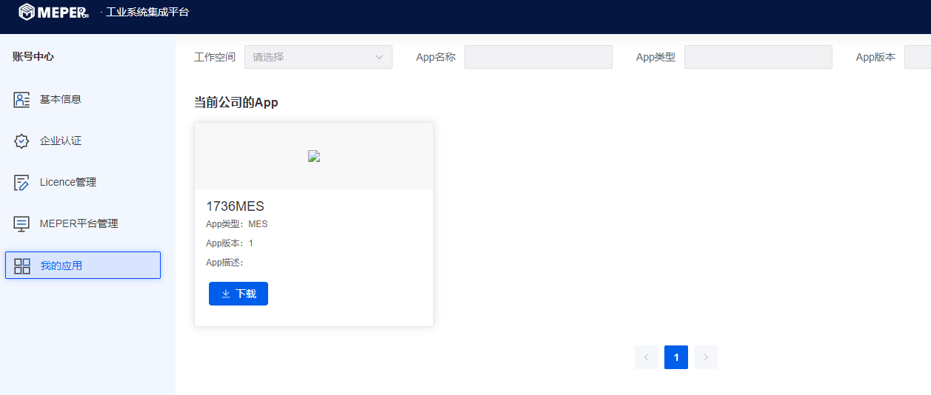The image size is (931, 395).
Task: Go to Licence管理 in the sidebar
Action: coord(68,183)
